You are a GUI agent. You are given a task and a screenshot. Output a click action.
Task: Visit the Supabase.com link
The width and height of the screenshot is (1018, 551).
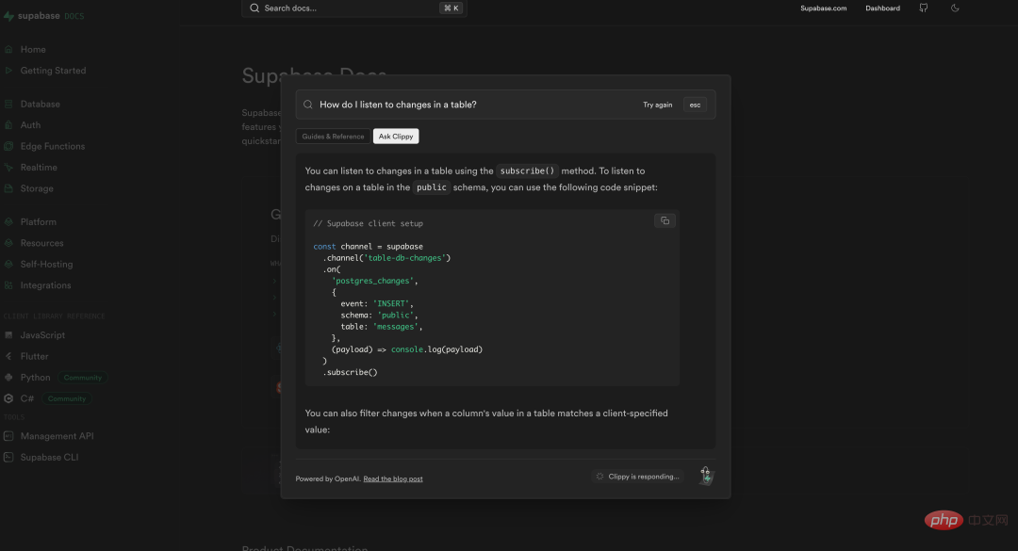point(823,8)
